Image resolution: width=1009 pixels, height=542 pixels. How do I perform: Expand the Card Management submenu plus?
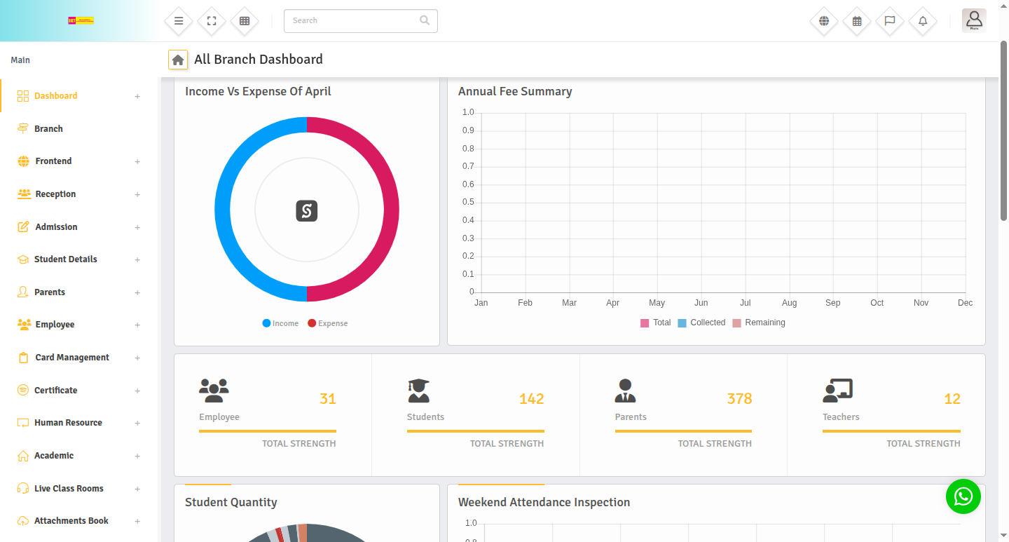coord(137,358)
